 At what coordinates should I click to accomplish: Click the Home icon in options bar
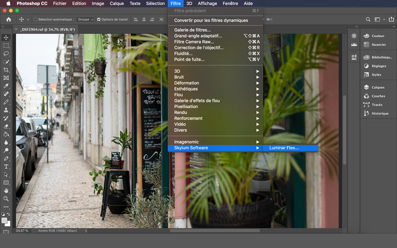tap(8, 19)
